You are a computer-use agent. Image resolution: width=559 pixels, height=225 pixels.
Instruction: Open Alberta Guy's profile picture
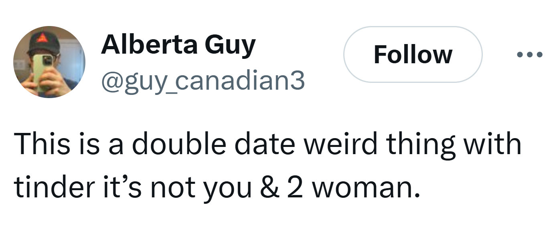point(49,62)
